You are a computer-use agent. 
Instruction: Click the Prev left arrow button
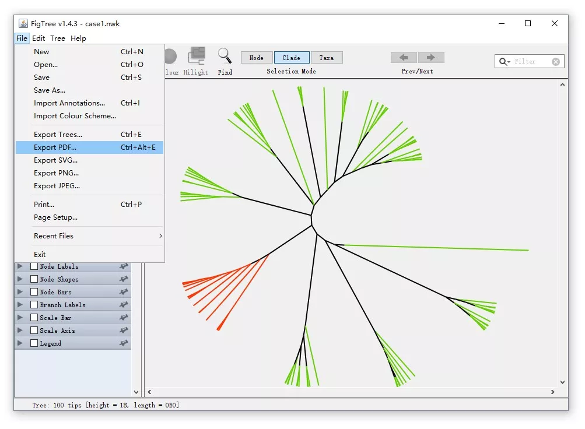click(404, 57)
